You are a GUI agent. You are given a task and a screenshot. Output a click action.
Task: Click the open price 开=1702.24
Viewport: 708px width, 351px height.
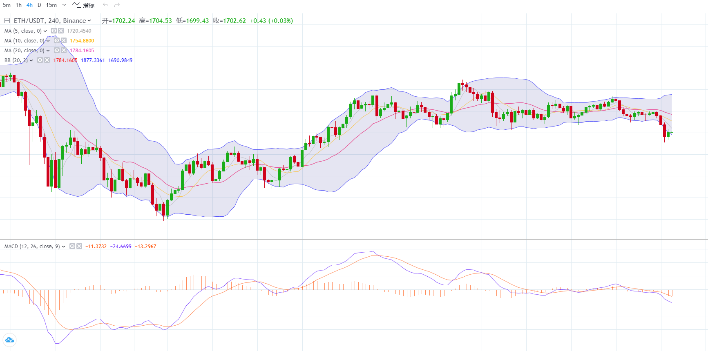118,20
